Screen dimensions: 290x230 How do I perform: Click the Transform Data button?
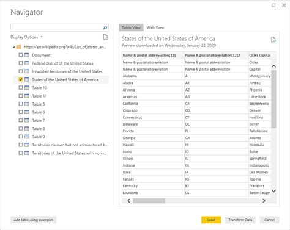tap(240, 220)
